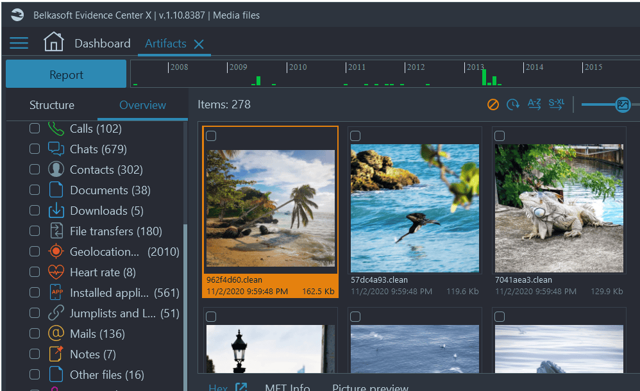
Task: Click the orange clear-filter icon
Action: click(x=493, y=104)
